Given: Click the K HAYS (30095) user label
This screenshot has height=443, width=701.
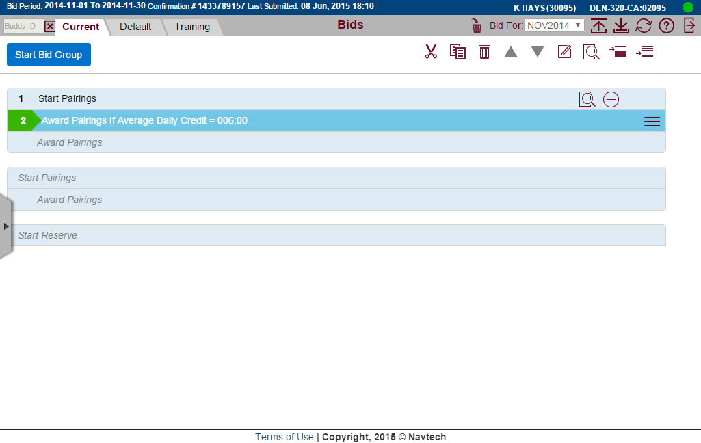Looking at the screenshot, I should pyautogui.click(x=544, y=8).
